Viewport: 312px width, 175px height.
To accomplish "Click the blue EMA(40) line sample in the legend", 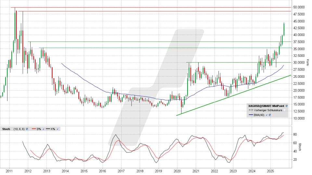I will click(x=251, y=115).
